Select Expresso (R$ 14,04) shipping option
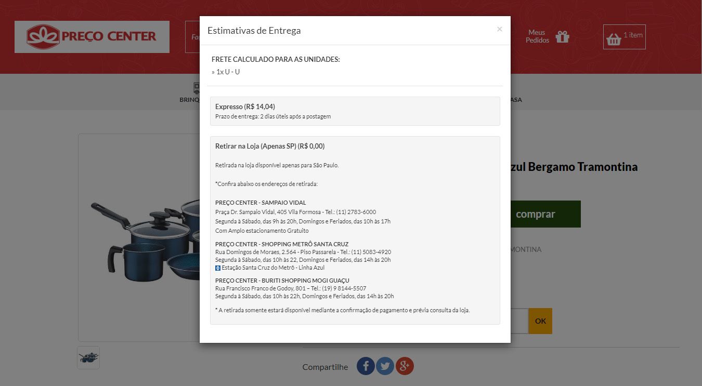Viewport: 702px width, 386px height. click(x=355, y=111)
